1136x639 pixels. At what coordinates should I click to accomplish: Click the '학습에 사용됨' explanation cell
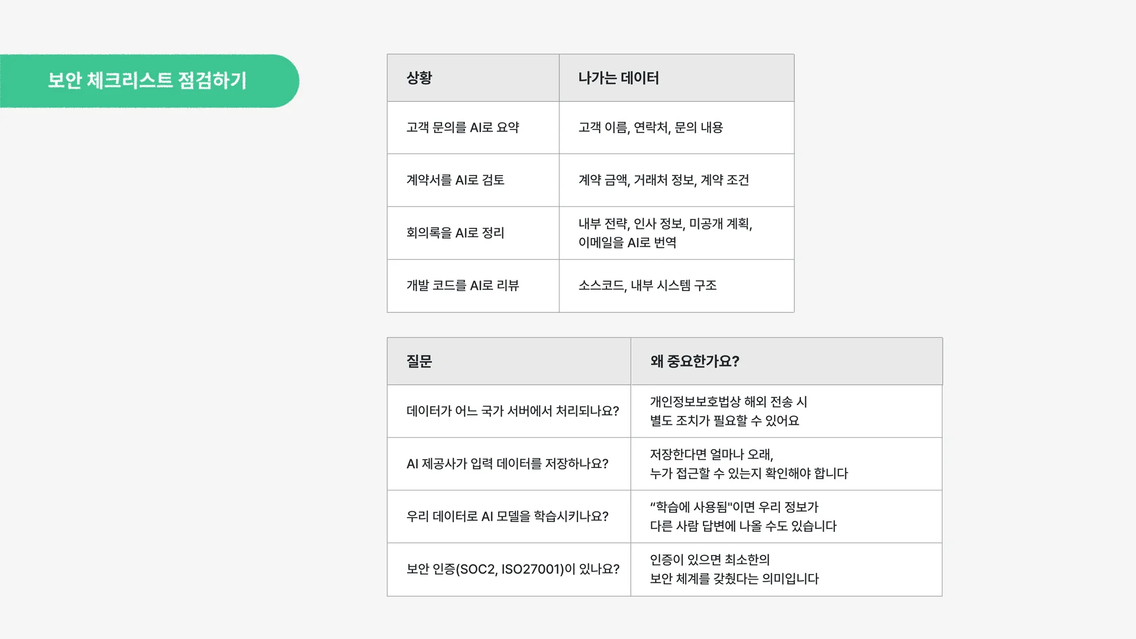(x=743, y=517)
